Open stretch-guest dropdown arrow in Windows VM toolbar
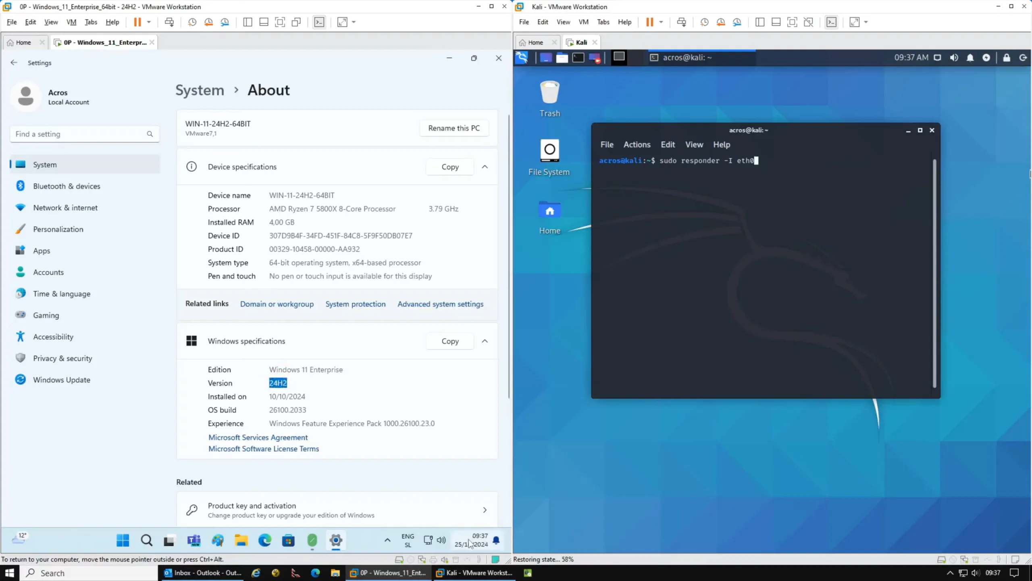This screenshot has width=1032, height=581. pyautogui.click(x=354, y=22)
